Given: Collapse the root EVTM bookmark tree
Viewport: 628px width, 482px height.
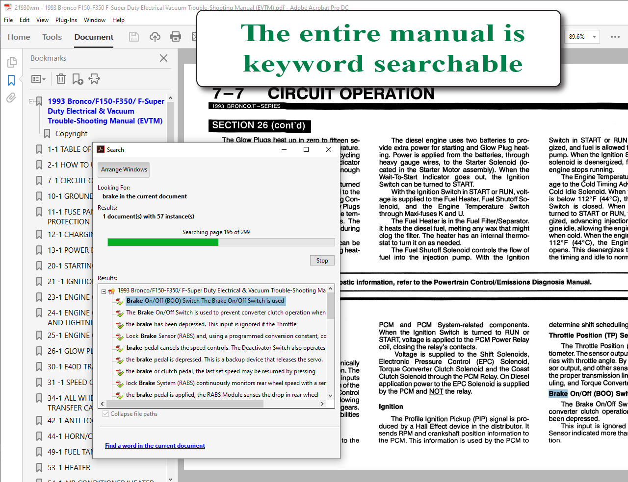Looking at the screenshot, I should pyautogui.click(x=31, y=101).
